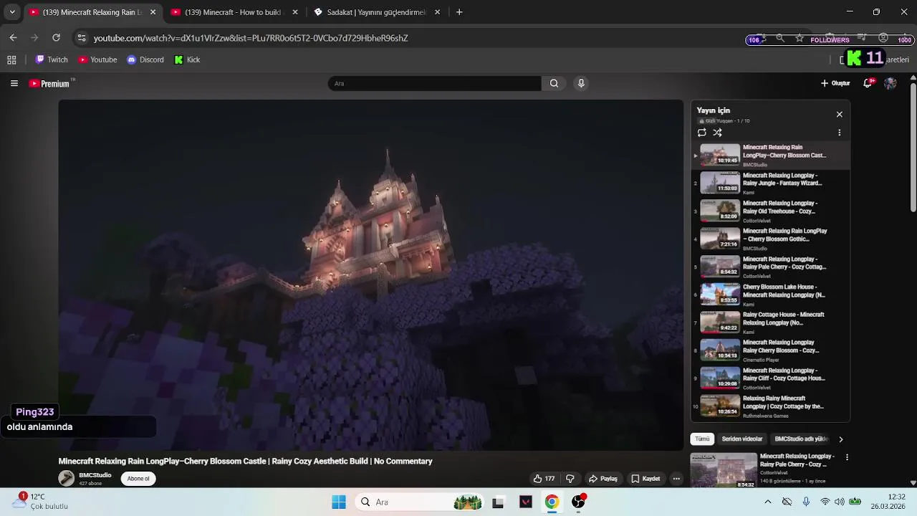Play Cozy Cottage by the lake video

(x=770, y=406)
